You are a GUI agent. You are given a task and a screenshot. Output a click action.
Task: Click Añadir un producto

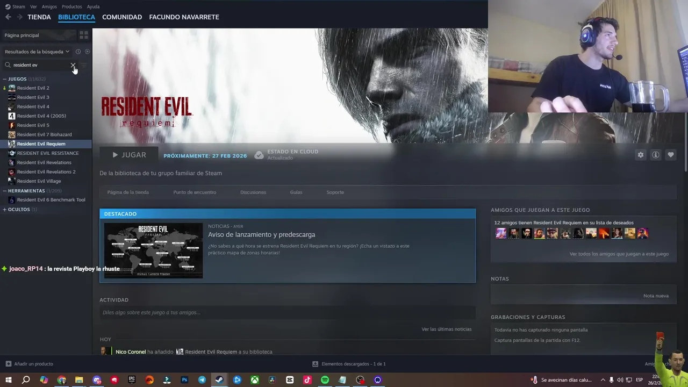pos(33,364)
